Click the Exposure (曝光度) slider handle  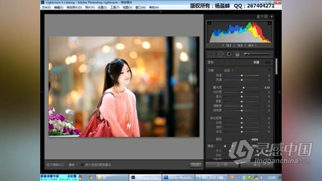coord(244,88)
